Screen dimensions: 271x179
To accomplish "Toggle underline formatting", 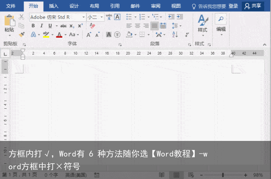I will coord(50,26).
